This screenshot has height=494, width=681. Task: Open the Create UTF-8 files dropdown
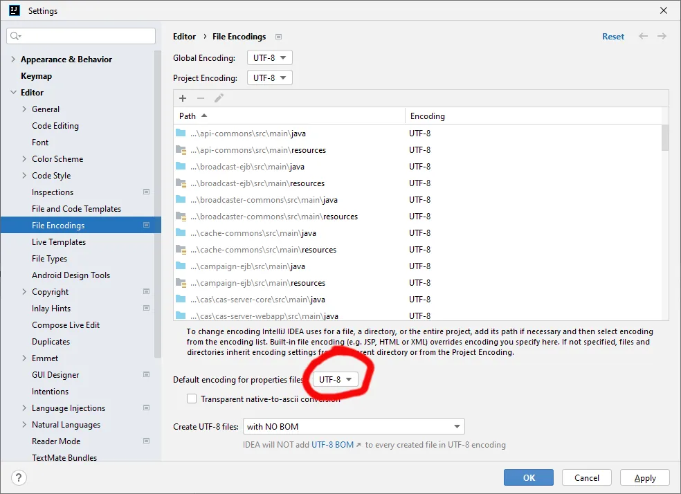click(354, 426)
